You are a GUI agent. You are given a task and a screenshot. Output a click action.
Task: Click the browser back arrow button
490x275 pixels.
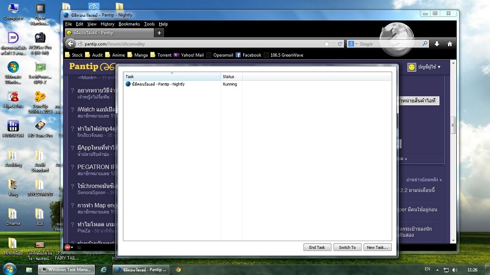(71, 44)
